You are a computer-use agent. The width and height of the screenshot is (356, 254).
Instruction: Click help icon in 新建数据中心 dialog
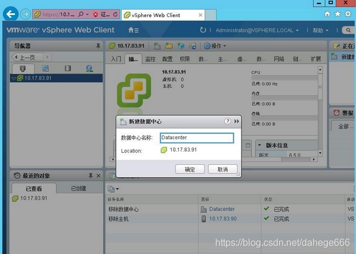[227, 121]
